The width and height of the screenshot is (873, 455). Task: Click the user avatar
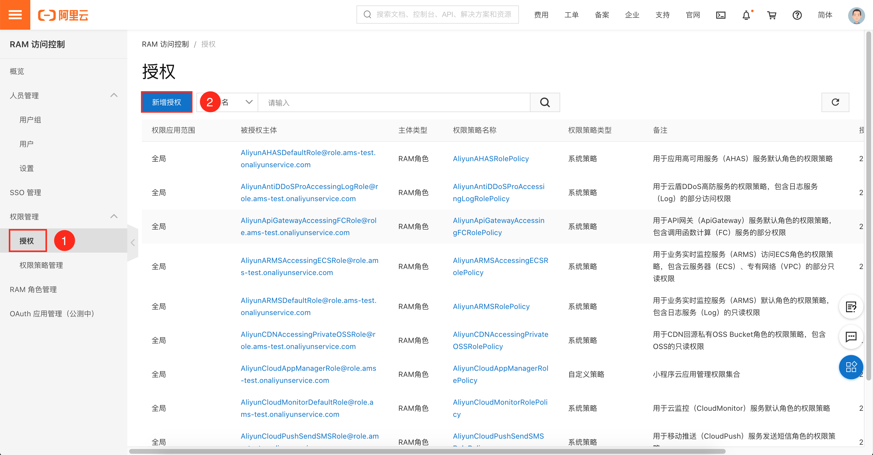point(856,15)
